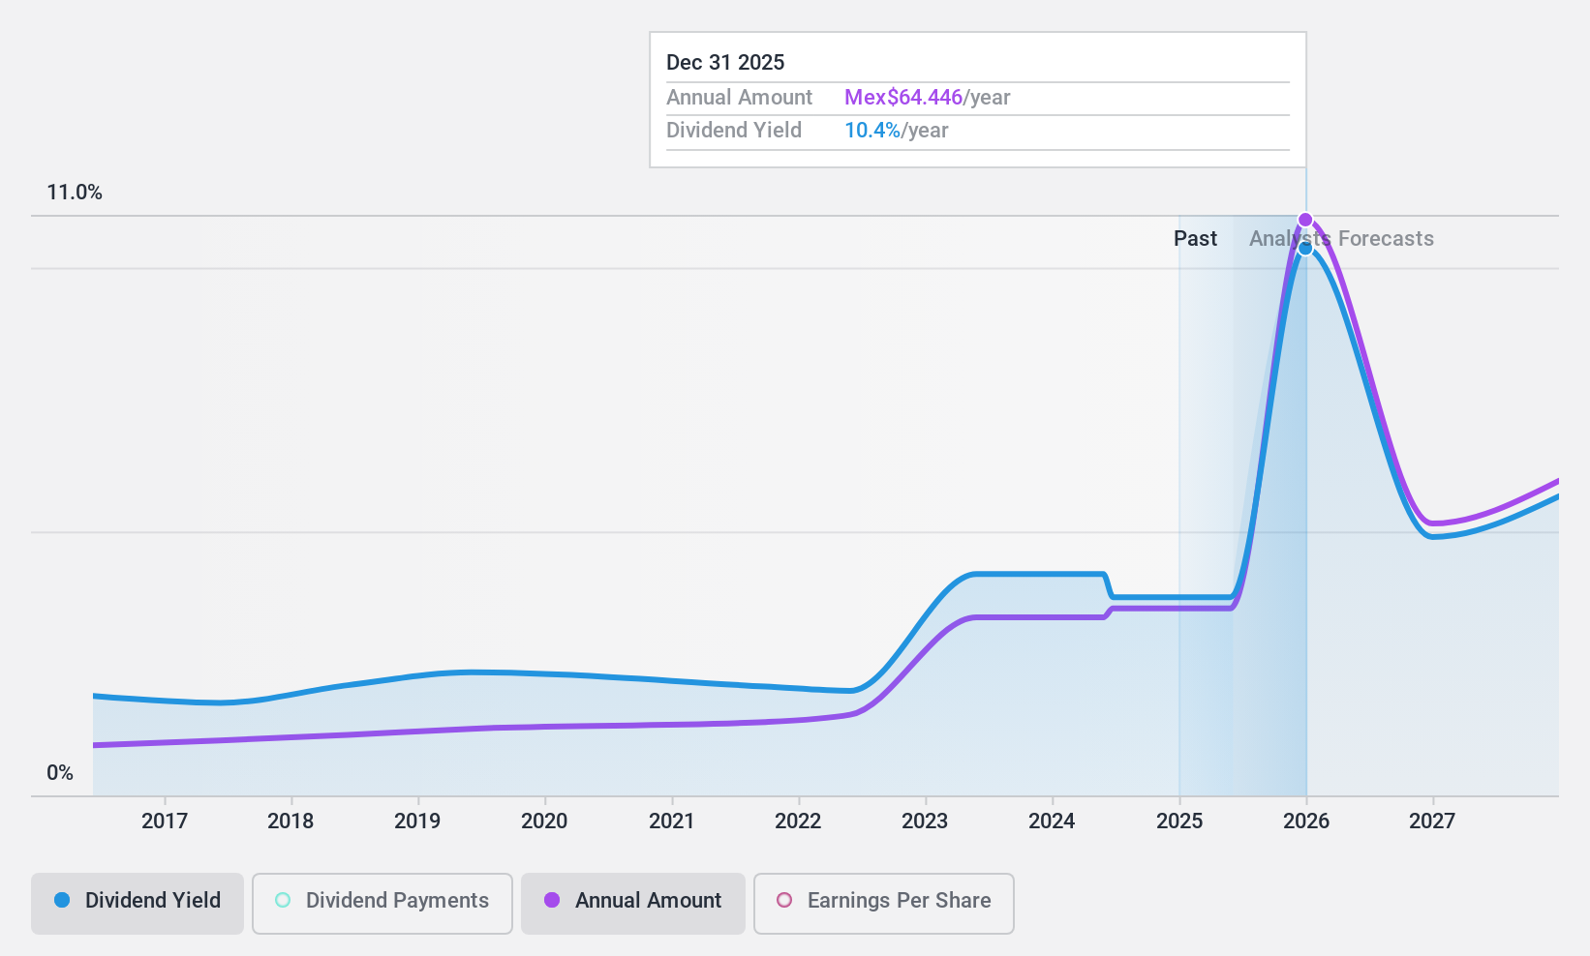Click the 2026 x-axis label
The image size is (1590, 956).
(x=1306, y=821)
